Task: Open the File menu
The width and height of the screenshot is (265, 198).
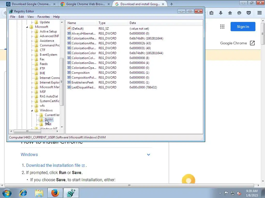Action: point(13,17)
